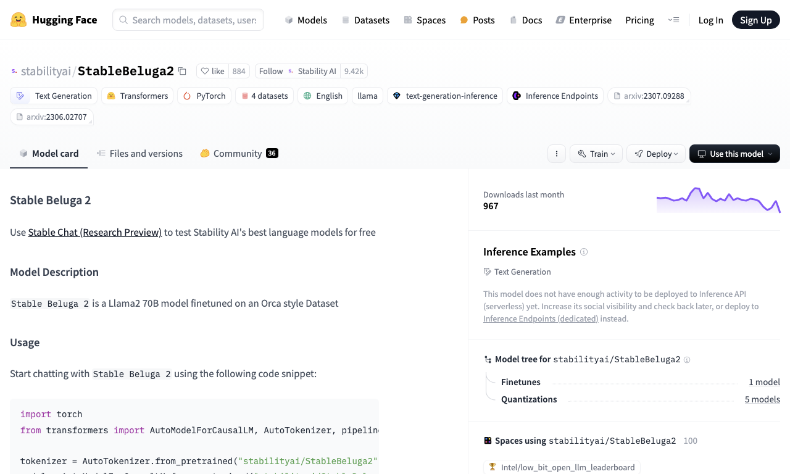Viewport: 790px width, 474px height.
Task: Expand the Train dropdown
Action: (596, 154)
